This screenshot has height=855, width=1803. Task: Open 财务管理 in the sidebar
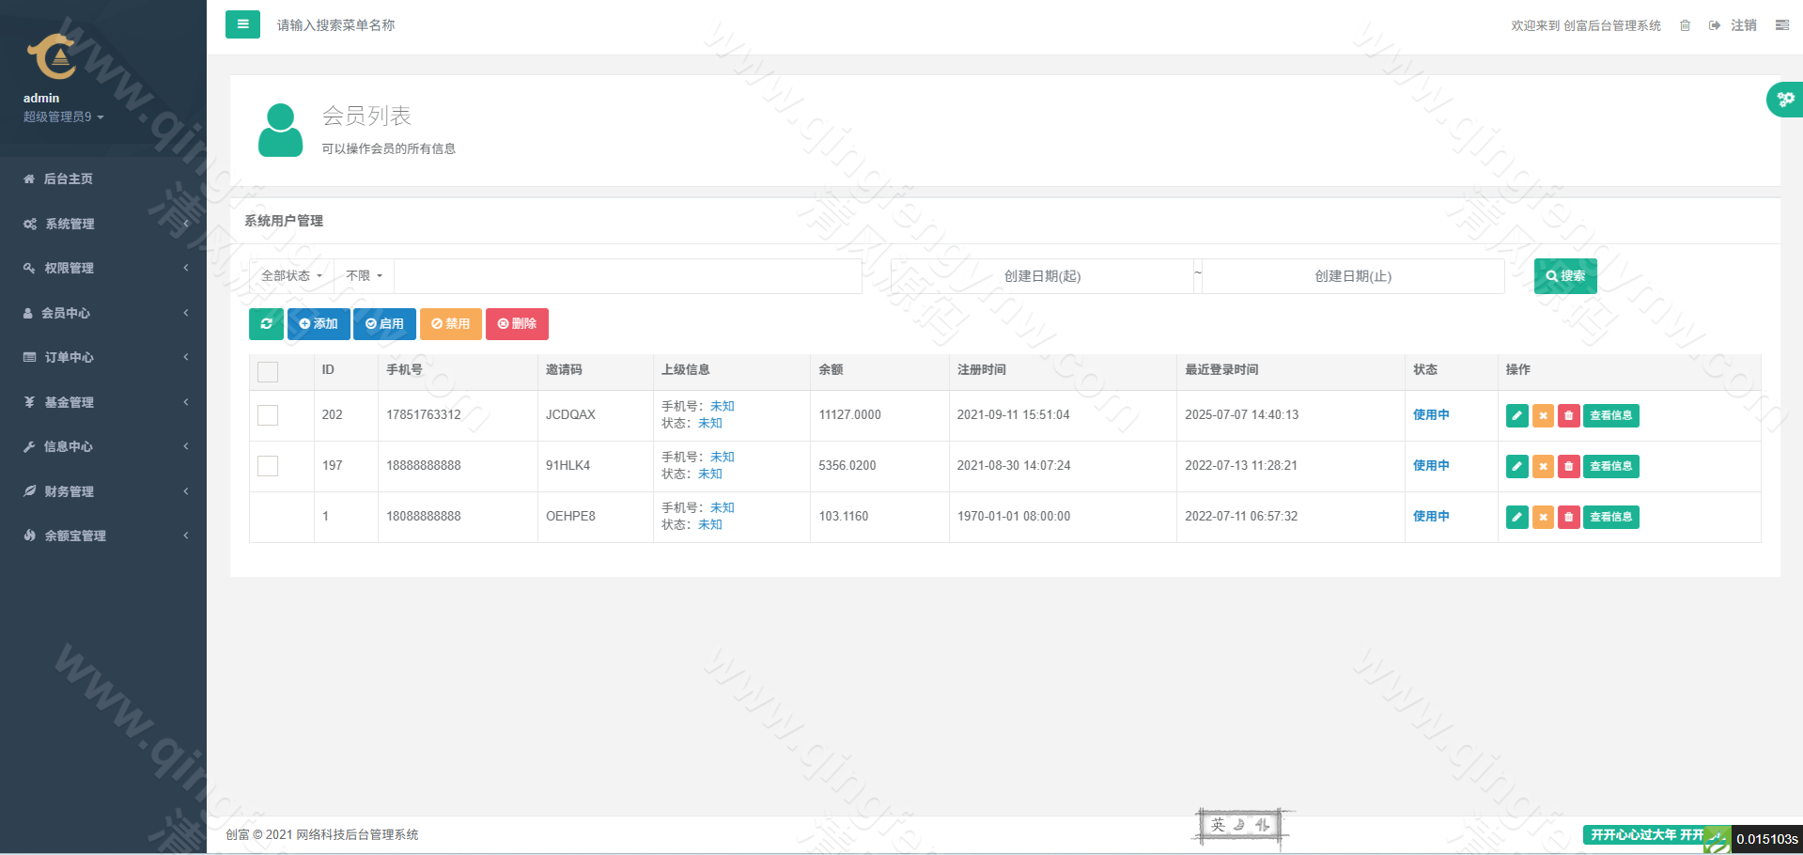(69, 491)
